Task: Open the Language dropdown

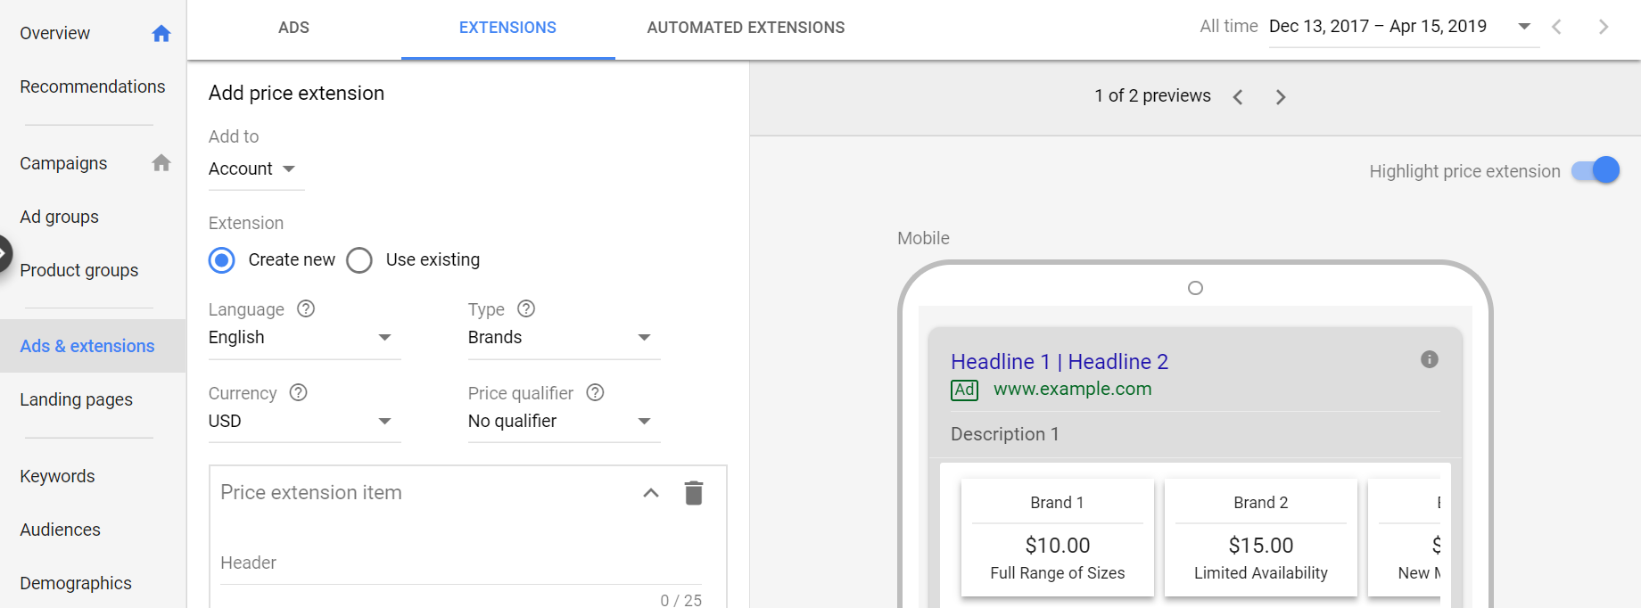Action: pyautogui.click(x=304, y=338)
